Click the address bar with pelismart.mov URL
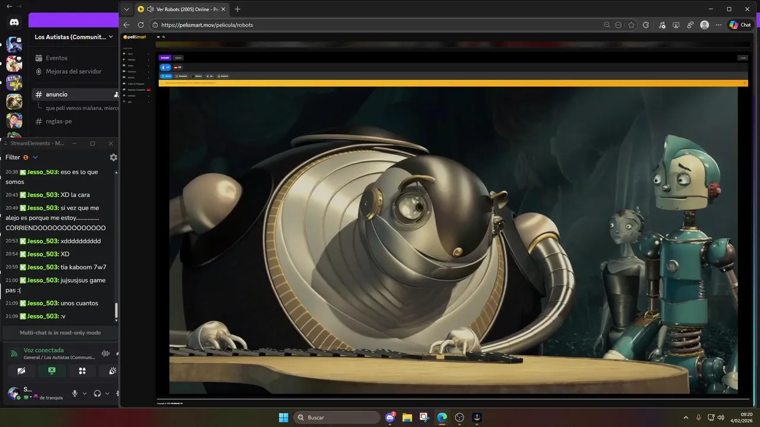The height and width of the screenshot is (427, 760). tap(380, 25)
